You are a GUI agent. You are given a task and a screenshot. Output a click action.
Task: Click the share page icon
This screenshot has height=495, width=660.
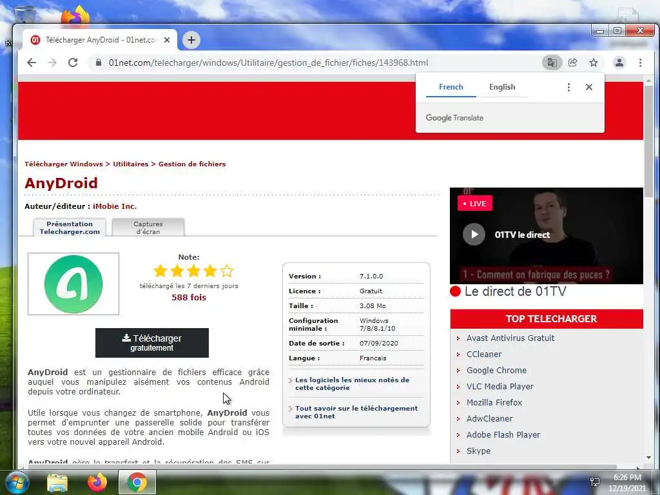coord(572,63)
